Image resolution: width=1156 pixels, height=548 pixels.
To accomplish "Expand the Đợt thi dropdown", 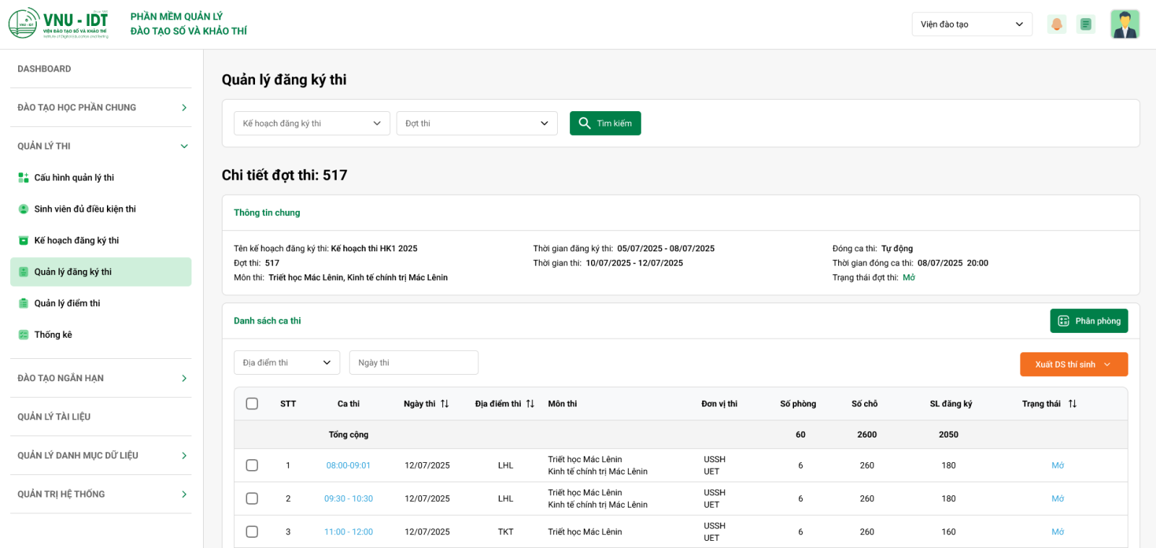I will click(x=476, y=123).
